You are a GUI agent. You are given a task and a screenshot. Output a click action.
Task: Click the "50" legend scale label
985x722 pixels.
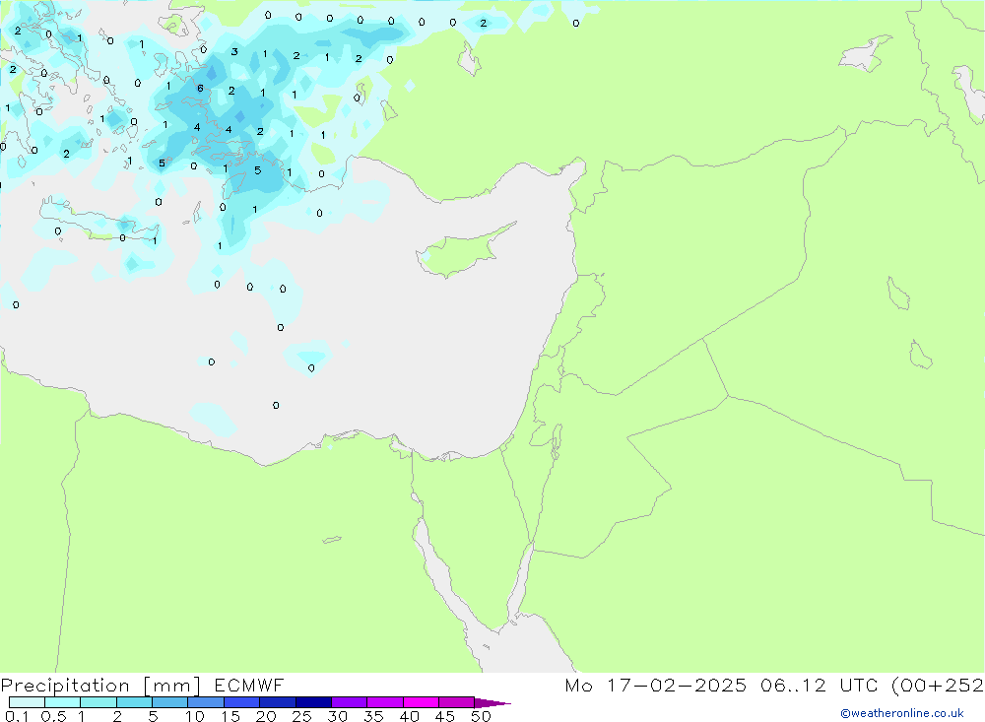point(482,716)
